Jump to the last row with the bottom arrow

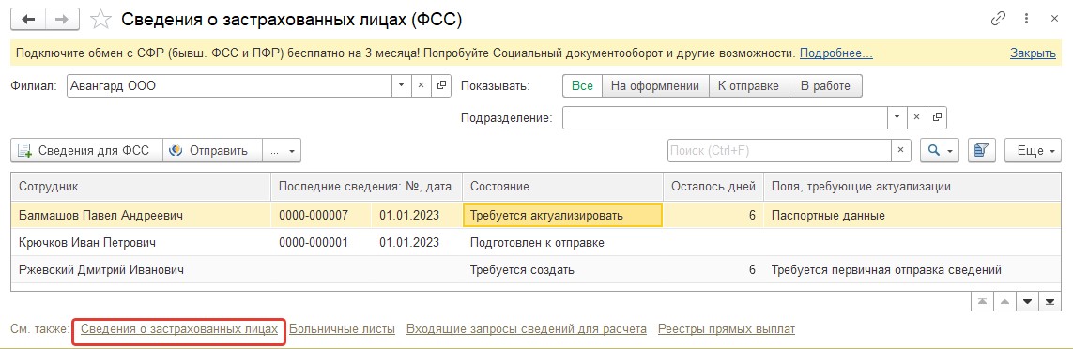coord(1049,301)
